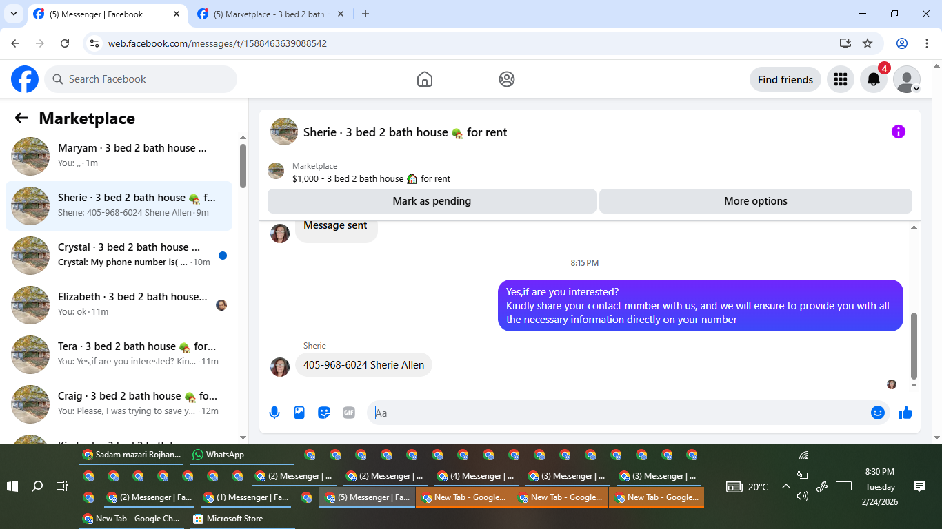
Task: Click the listing thumbnail in chat header
Action: point(284,132)
